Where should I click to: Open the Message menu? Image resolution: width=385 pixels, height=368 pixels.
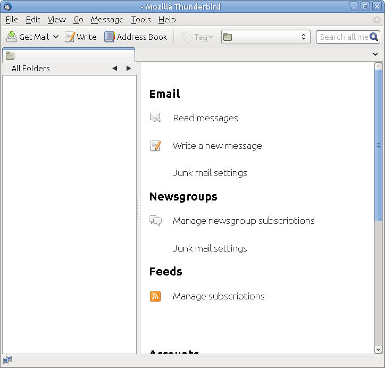click(107, 20)
